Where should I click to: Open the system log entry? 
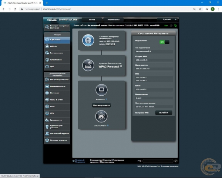tap(57, 133)
